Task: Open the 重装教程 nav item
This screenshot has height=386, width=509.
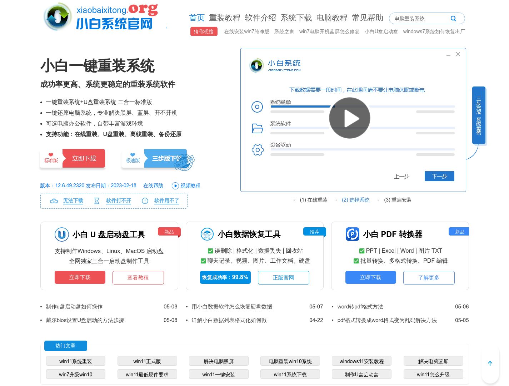Action: tap(225, 18)
